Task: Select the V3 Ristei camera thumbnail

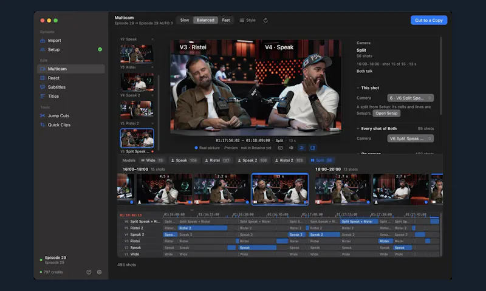Action: click(x=137, y=82)
